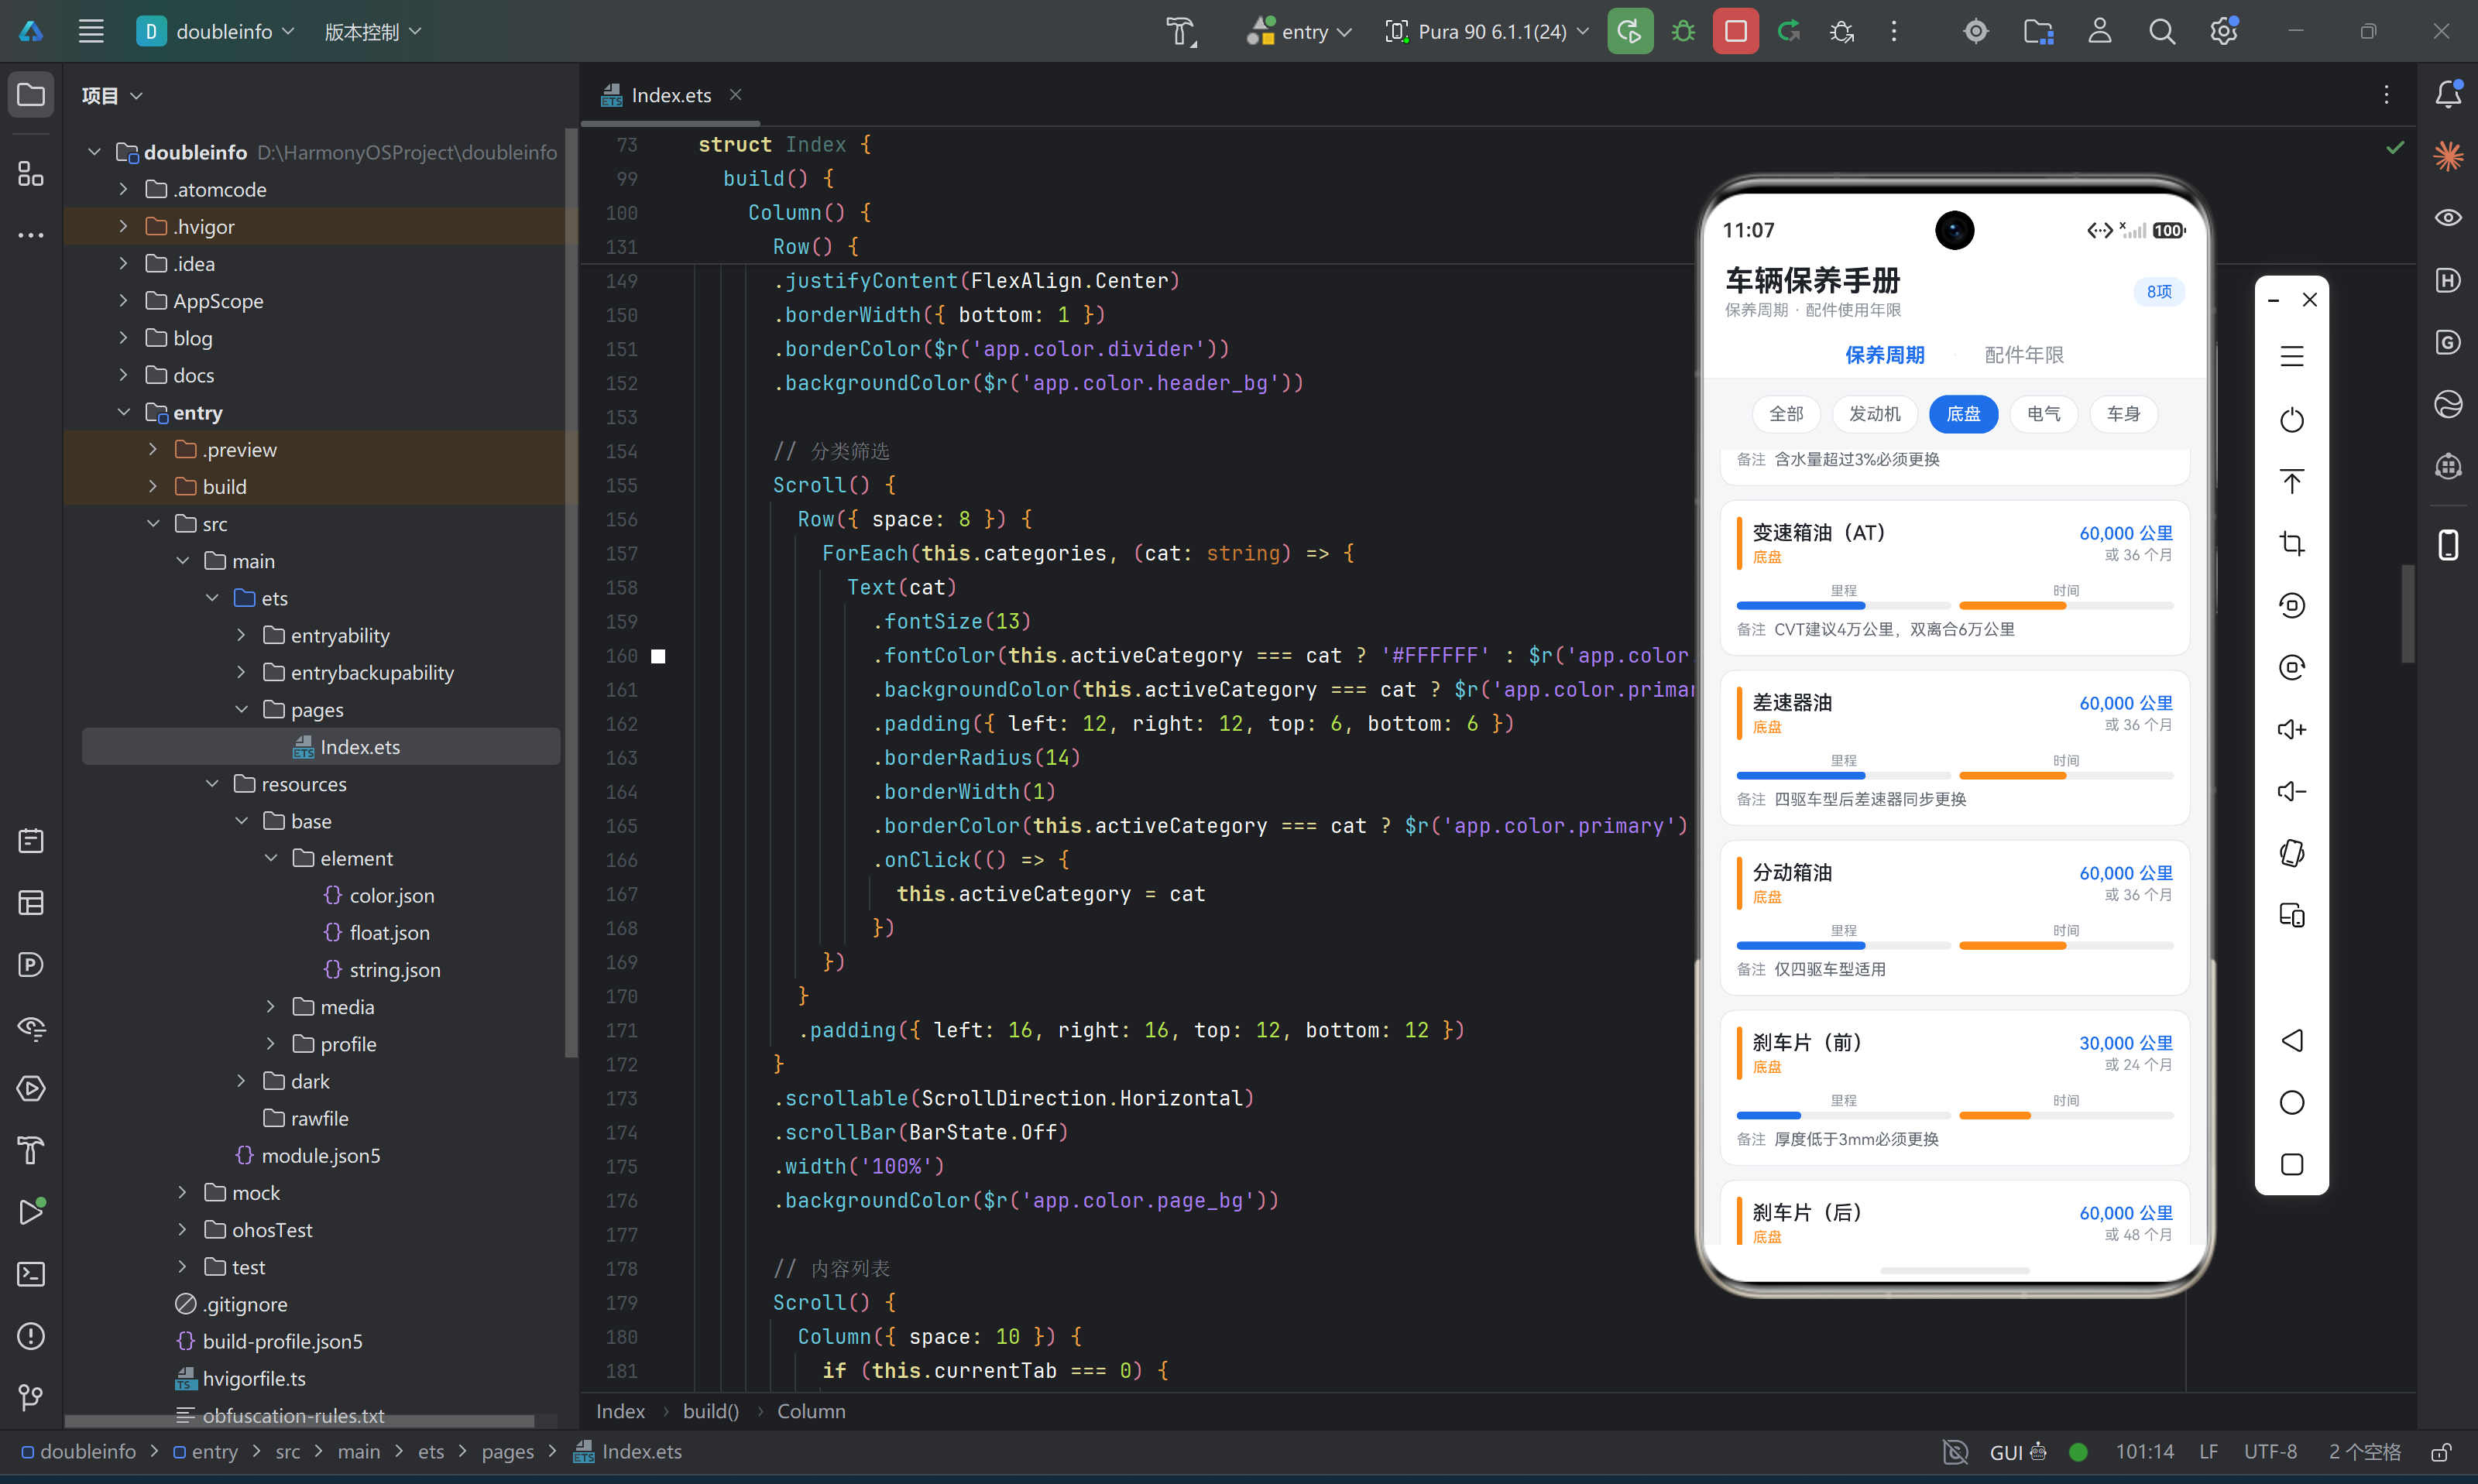Viewport: 2478px width, 1484px height.
Task: Open color.json in project tree
Action: (391, 895)
